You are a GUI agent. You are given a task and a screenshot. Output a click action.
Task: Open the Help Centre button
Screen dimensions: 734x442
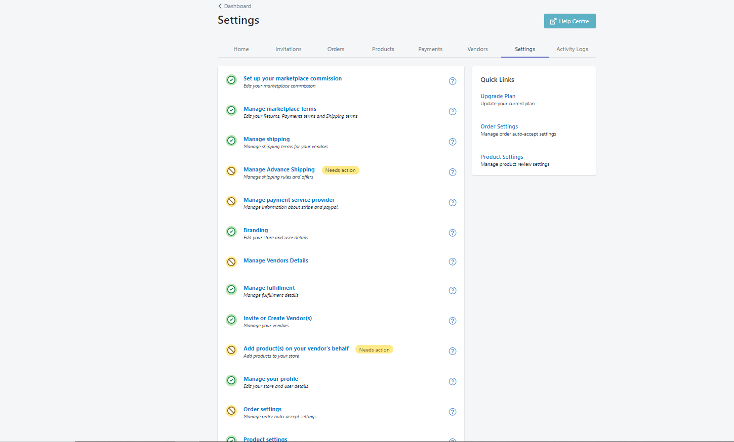[569, 21]
